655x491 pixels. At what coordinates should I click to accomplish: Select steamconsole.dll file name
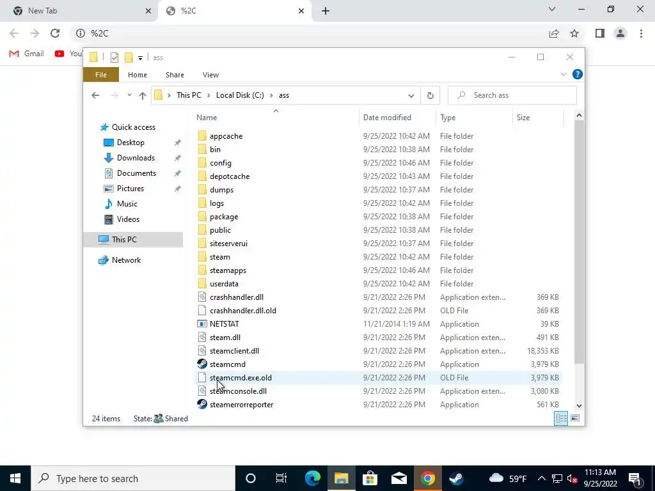238,391
